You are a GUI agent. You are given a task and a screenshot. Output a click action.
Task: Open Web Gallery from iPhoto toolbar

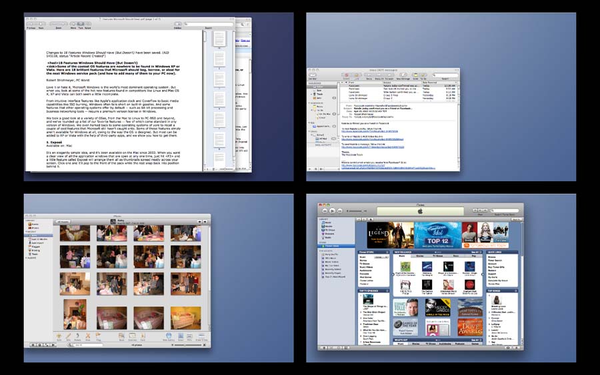tap(170, 336)
